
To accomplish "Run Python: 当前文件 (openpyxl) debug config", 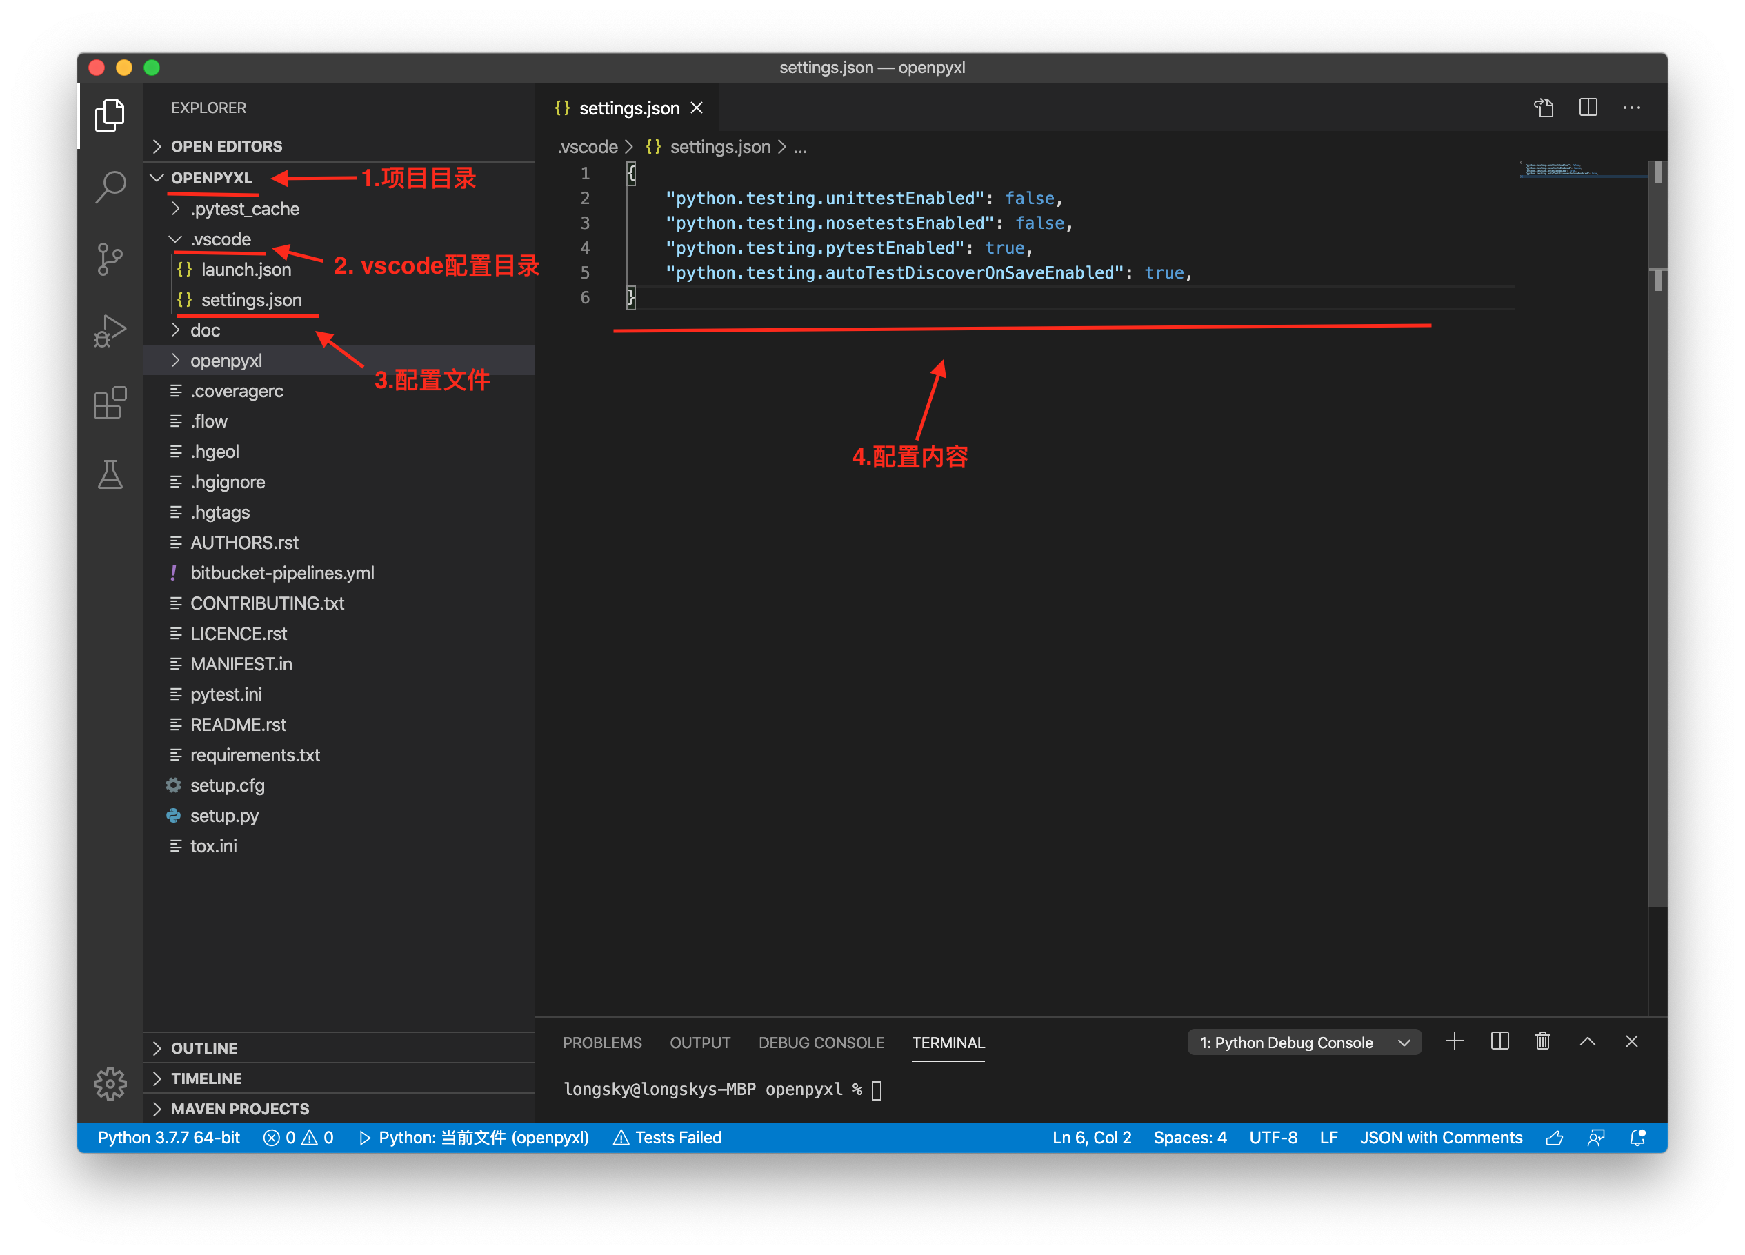I will (473, 1137).
